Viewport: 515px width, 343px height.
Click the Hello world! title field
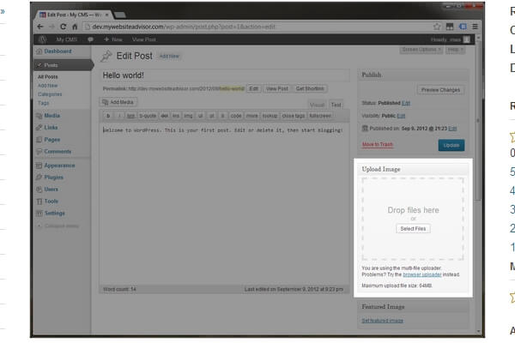coord(224,75)
